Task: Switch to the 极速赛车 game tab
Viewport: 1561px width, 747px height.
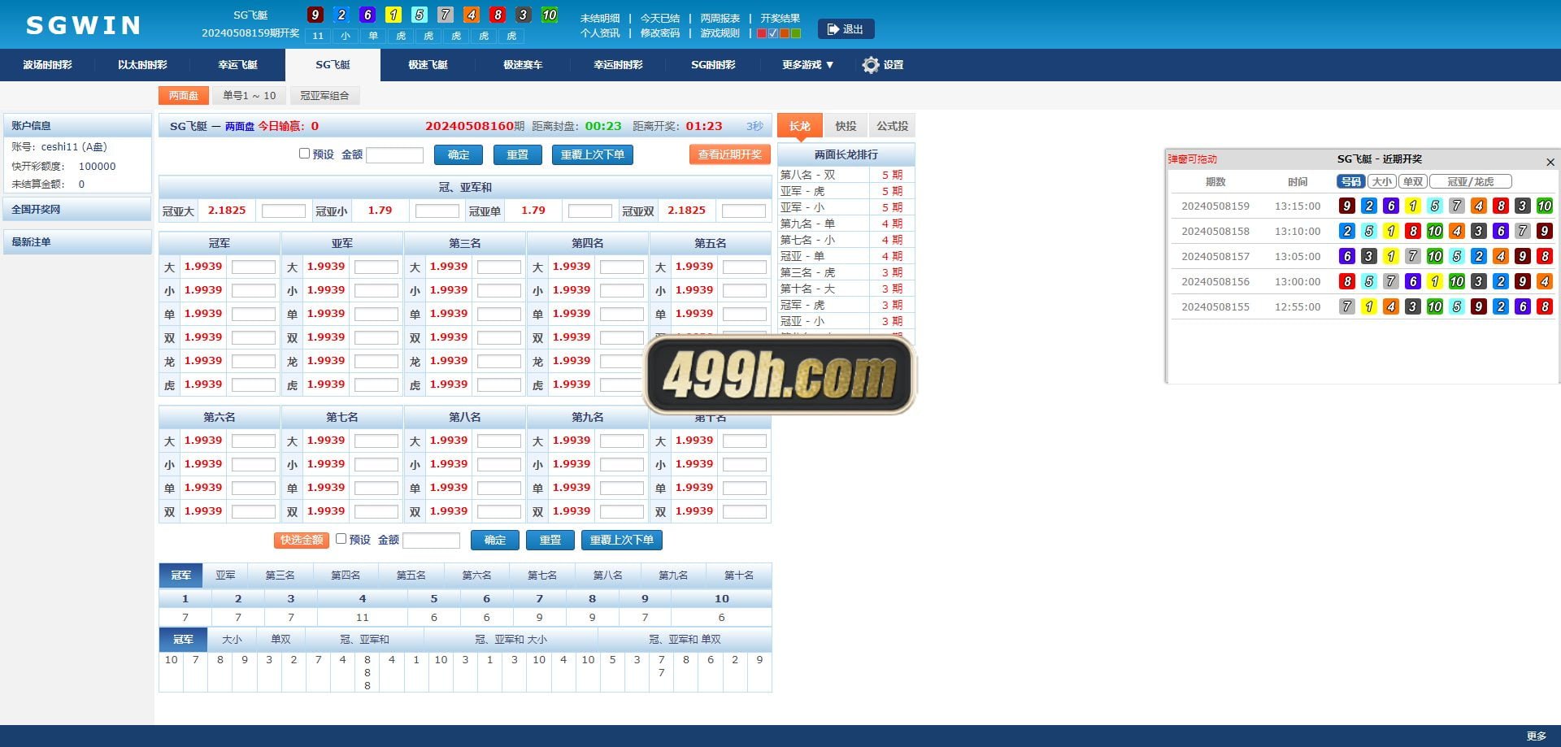Action: click(x=523, y=65)
